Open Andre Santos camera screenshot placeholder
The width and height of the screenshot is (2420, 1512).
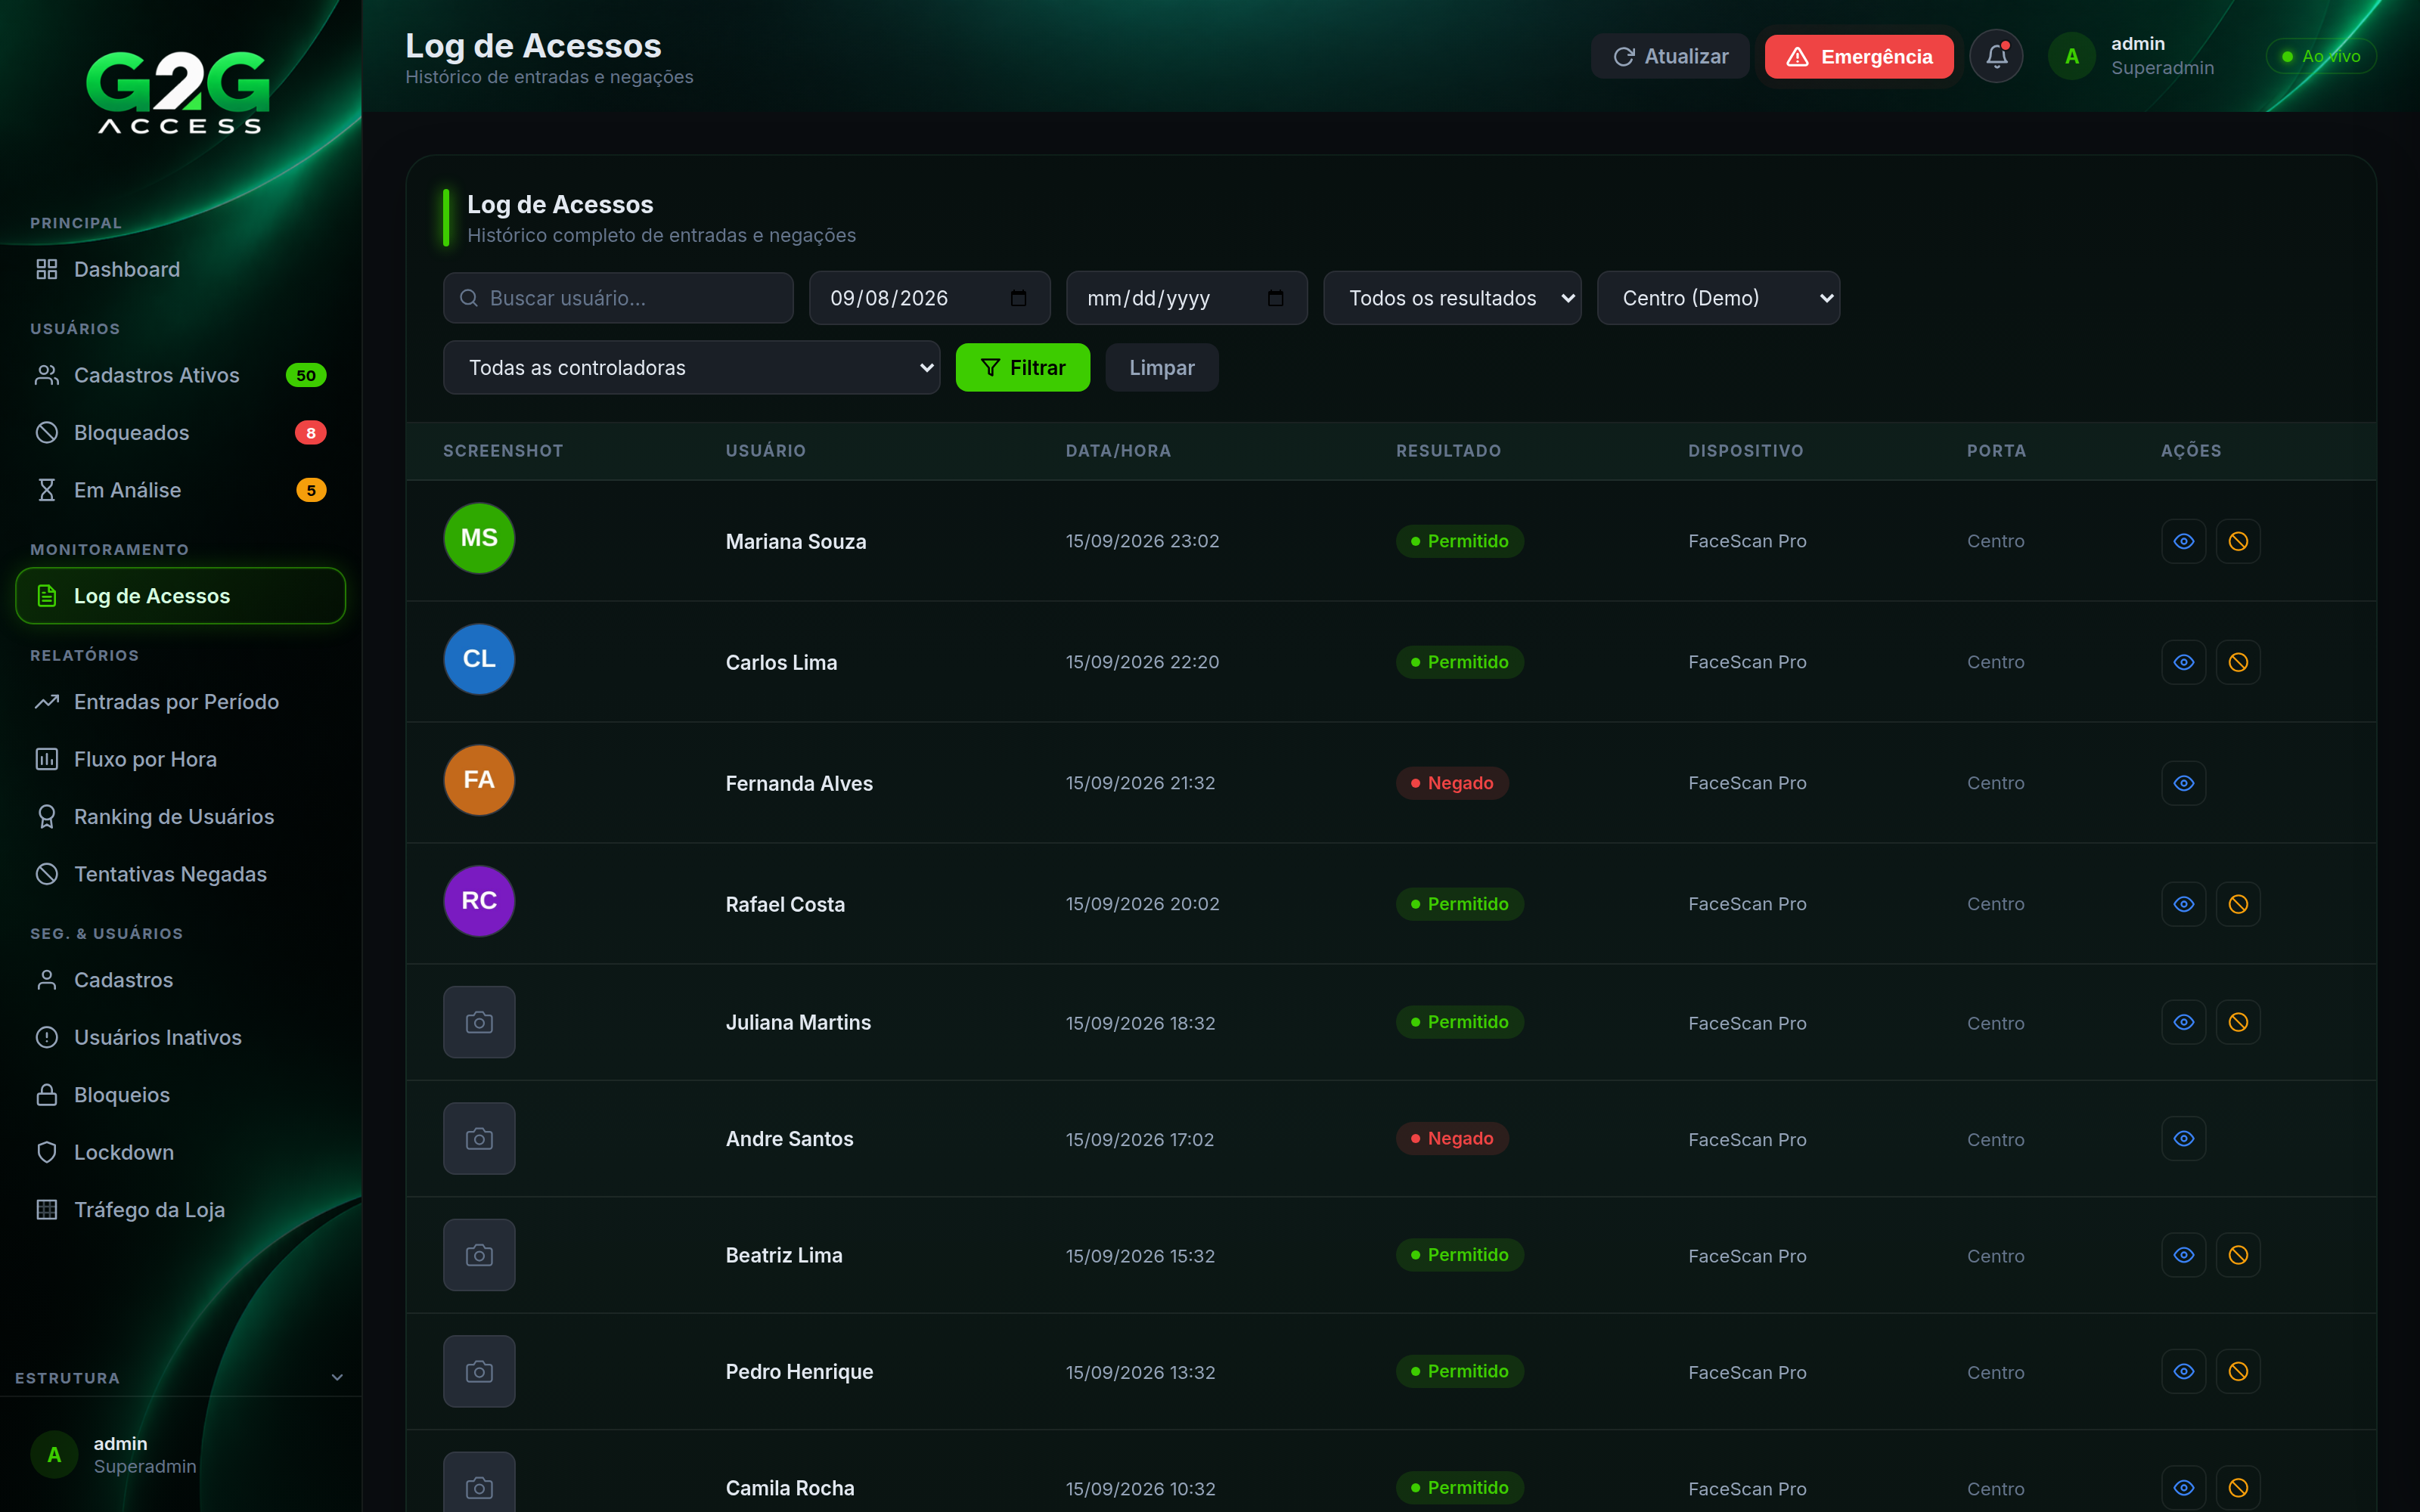(x=479, y=1138)
